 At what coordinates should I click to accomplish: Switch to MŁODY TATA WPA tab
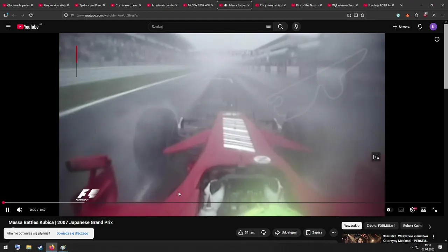(199, 5)
